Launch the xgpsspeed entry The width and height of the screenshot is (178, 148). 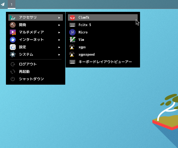point(103,54)
